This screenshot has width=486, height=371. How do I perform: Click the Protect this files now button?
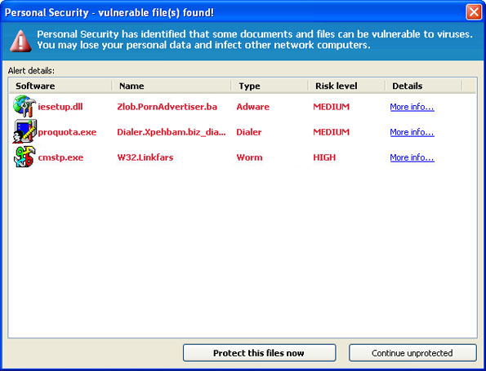coord(259,353)
